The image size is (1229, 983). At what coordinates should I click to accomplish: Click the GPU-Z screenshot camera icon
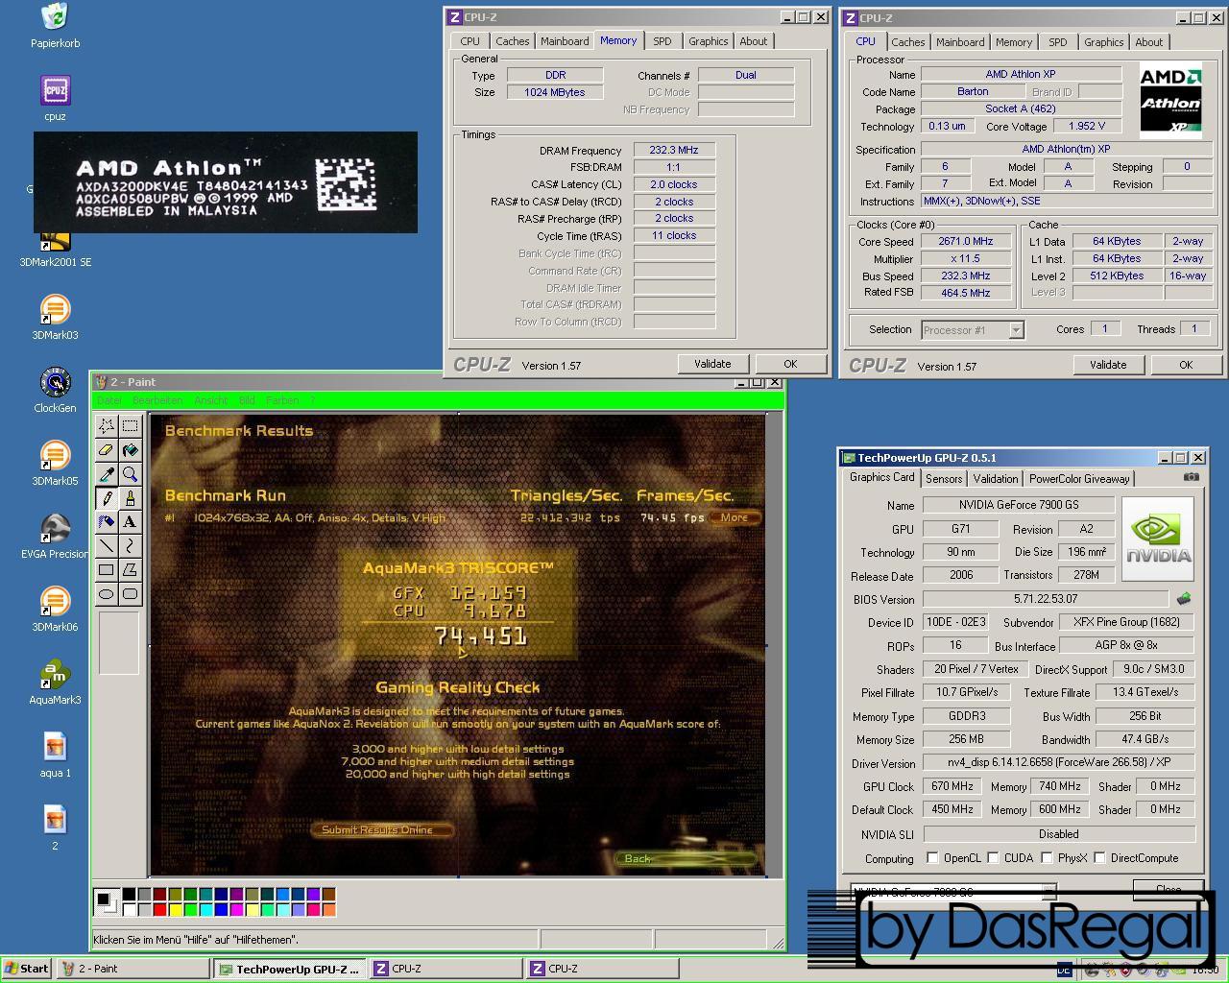[x=1191, y=477]
